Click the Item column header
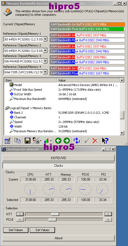Screen dimensions: 128x246 [x=30, y=80]
